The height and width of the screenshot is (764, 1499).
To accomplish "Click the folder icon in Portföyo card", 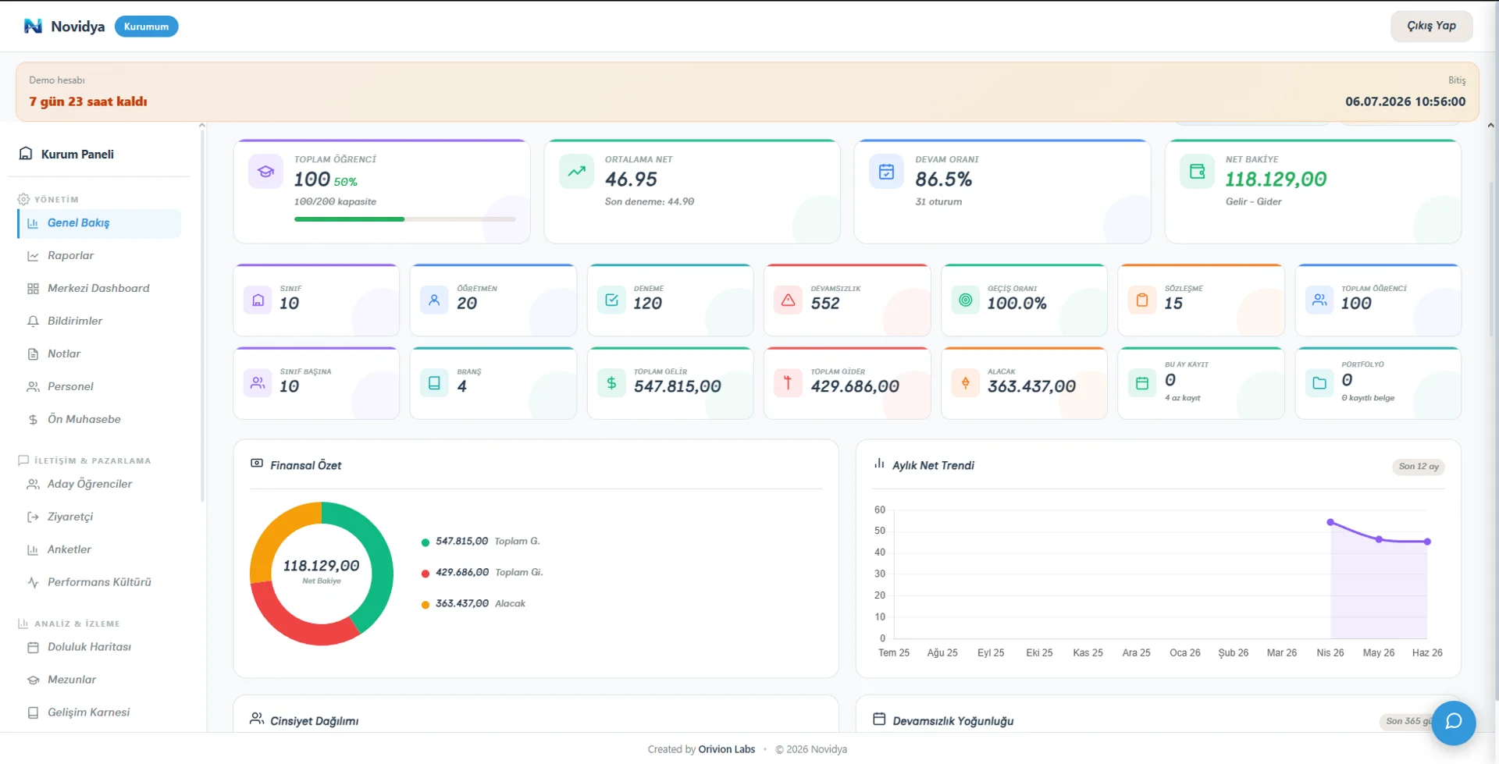I will click(x=1319, y=383).
